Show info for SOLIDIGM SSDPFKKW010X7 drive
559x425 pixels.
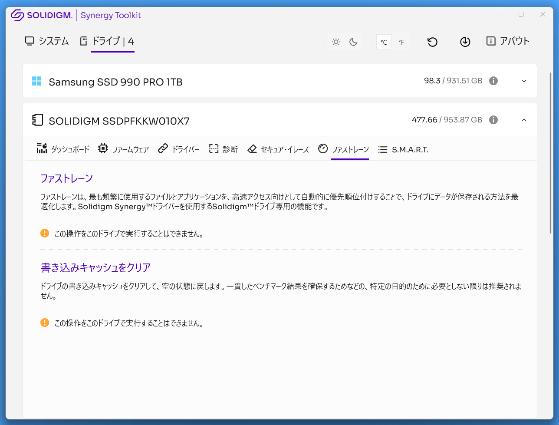[493, 120]
